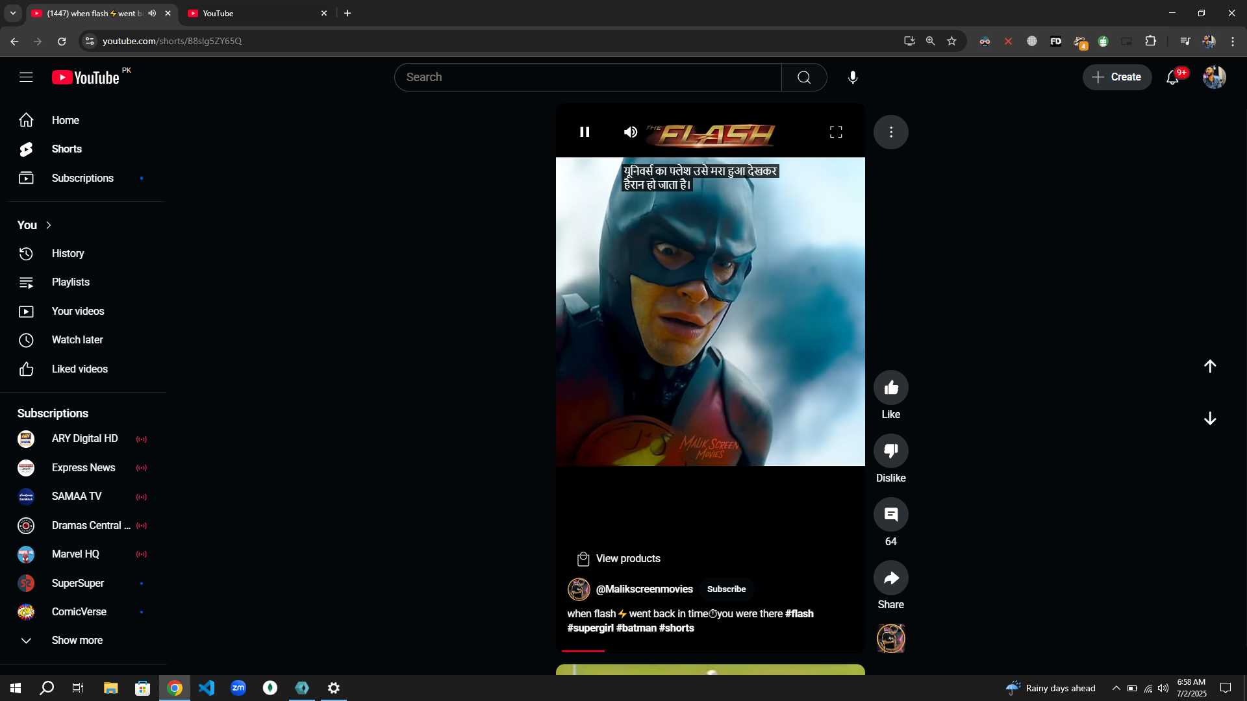This screenshot has width=1247, height=701.
Task: Open Zoom app from taskbar
Action: tap(238, 688)
